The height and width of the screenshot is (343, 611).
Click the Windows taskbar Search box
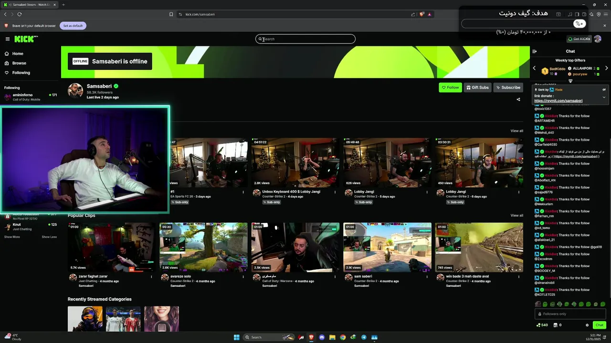(x=268, y=337)
